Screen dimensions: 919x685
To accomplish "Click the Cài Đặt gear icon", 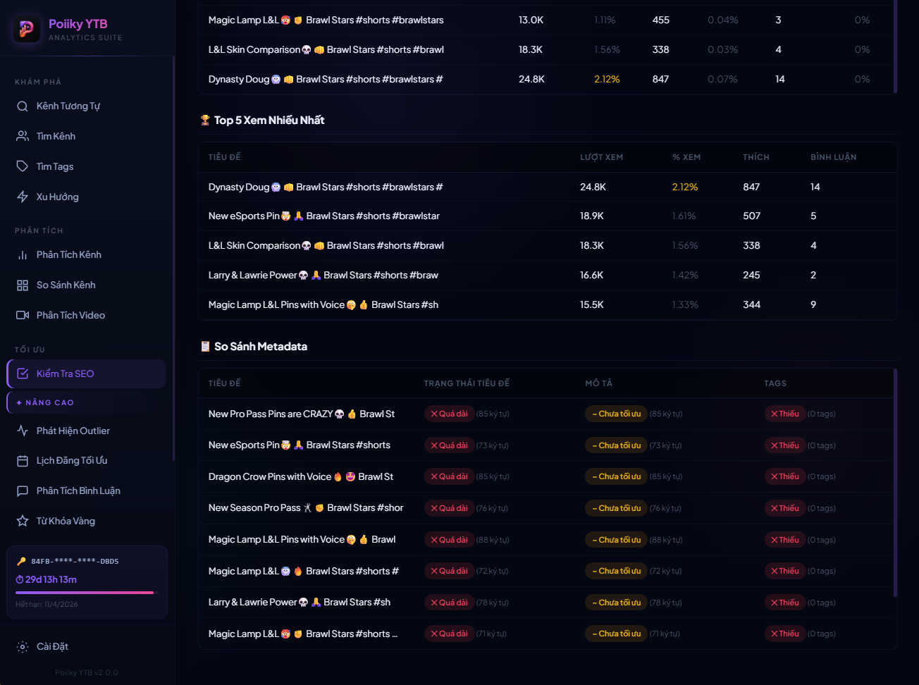I will [23, 647].
